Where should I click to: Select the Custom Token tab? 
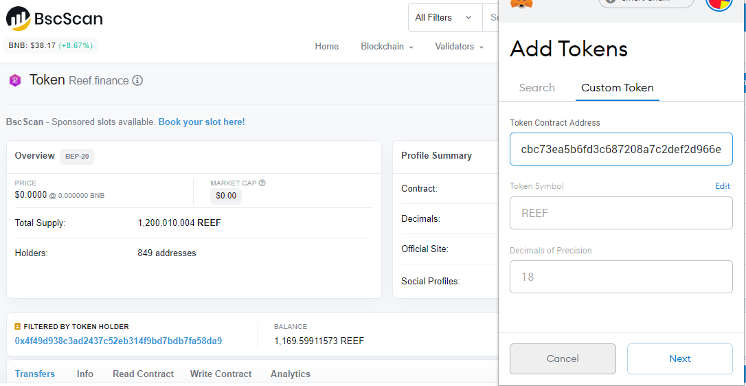617,88
